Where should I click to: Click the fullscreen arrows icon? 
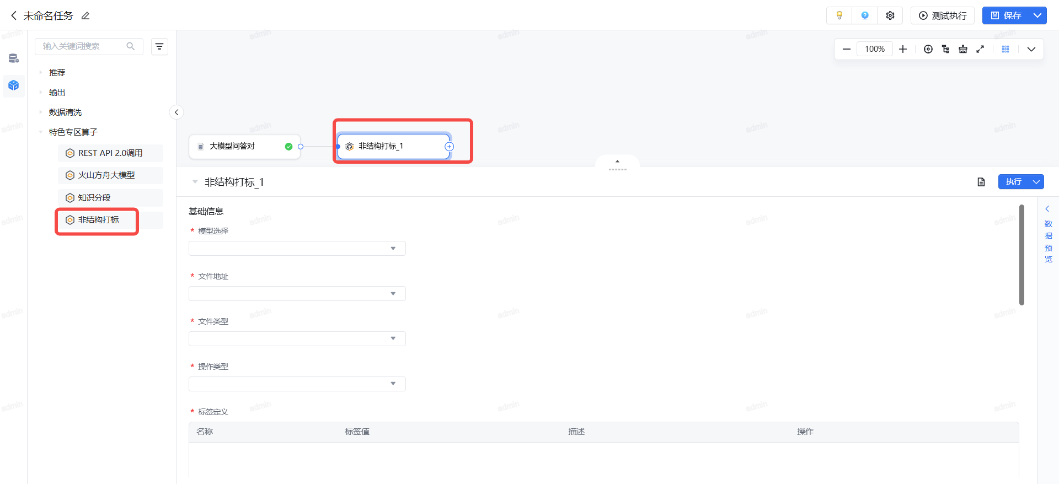[980, 49]
